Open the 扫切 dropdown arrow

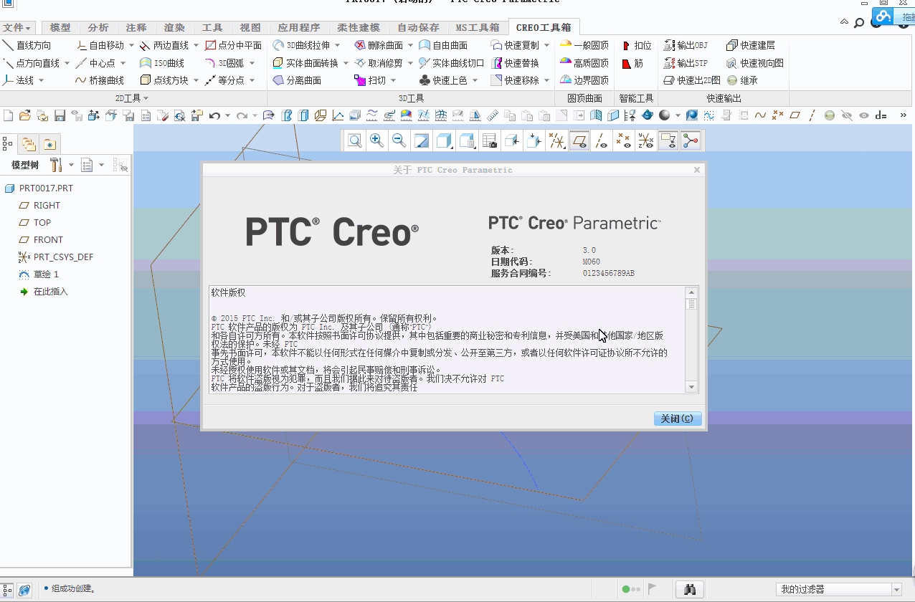[394, 80]
